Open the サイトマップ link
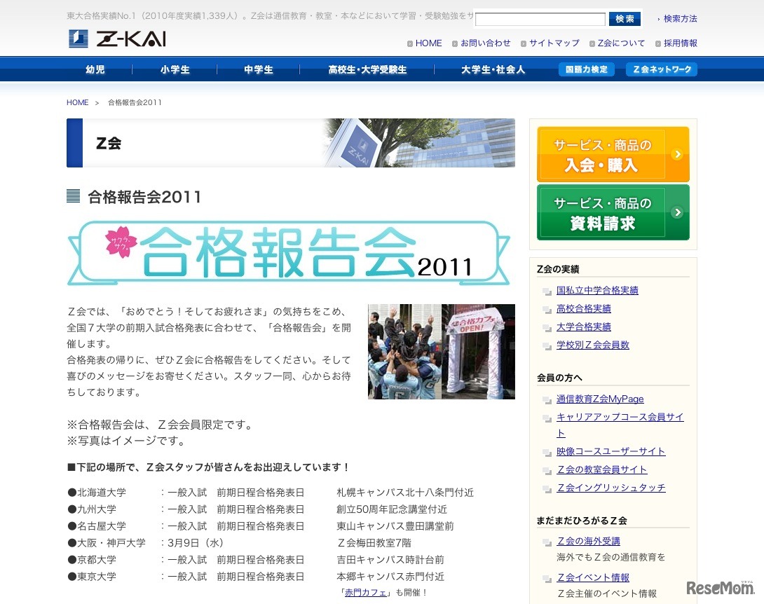 tap(553, 43)
